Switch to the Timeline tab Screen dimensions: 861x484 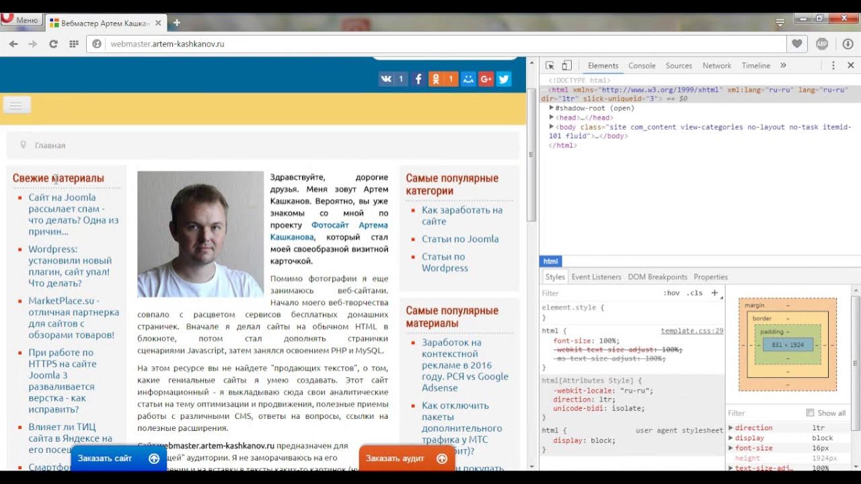(755, 65)
